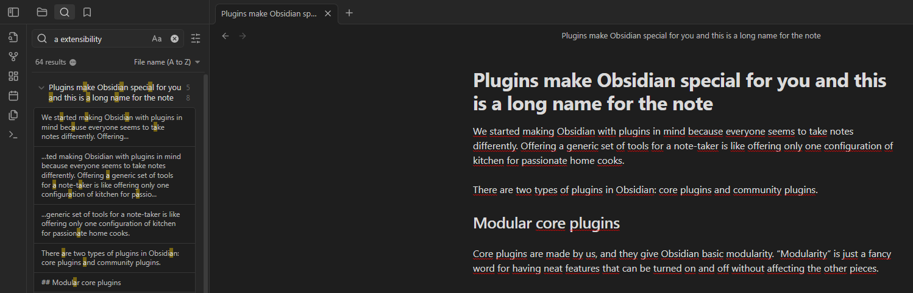913x293 pixels.
Task: Open today's daily note
Action: click(13, 96)
